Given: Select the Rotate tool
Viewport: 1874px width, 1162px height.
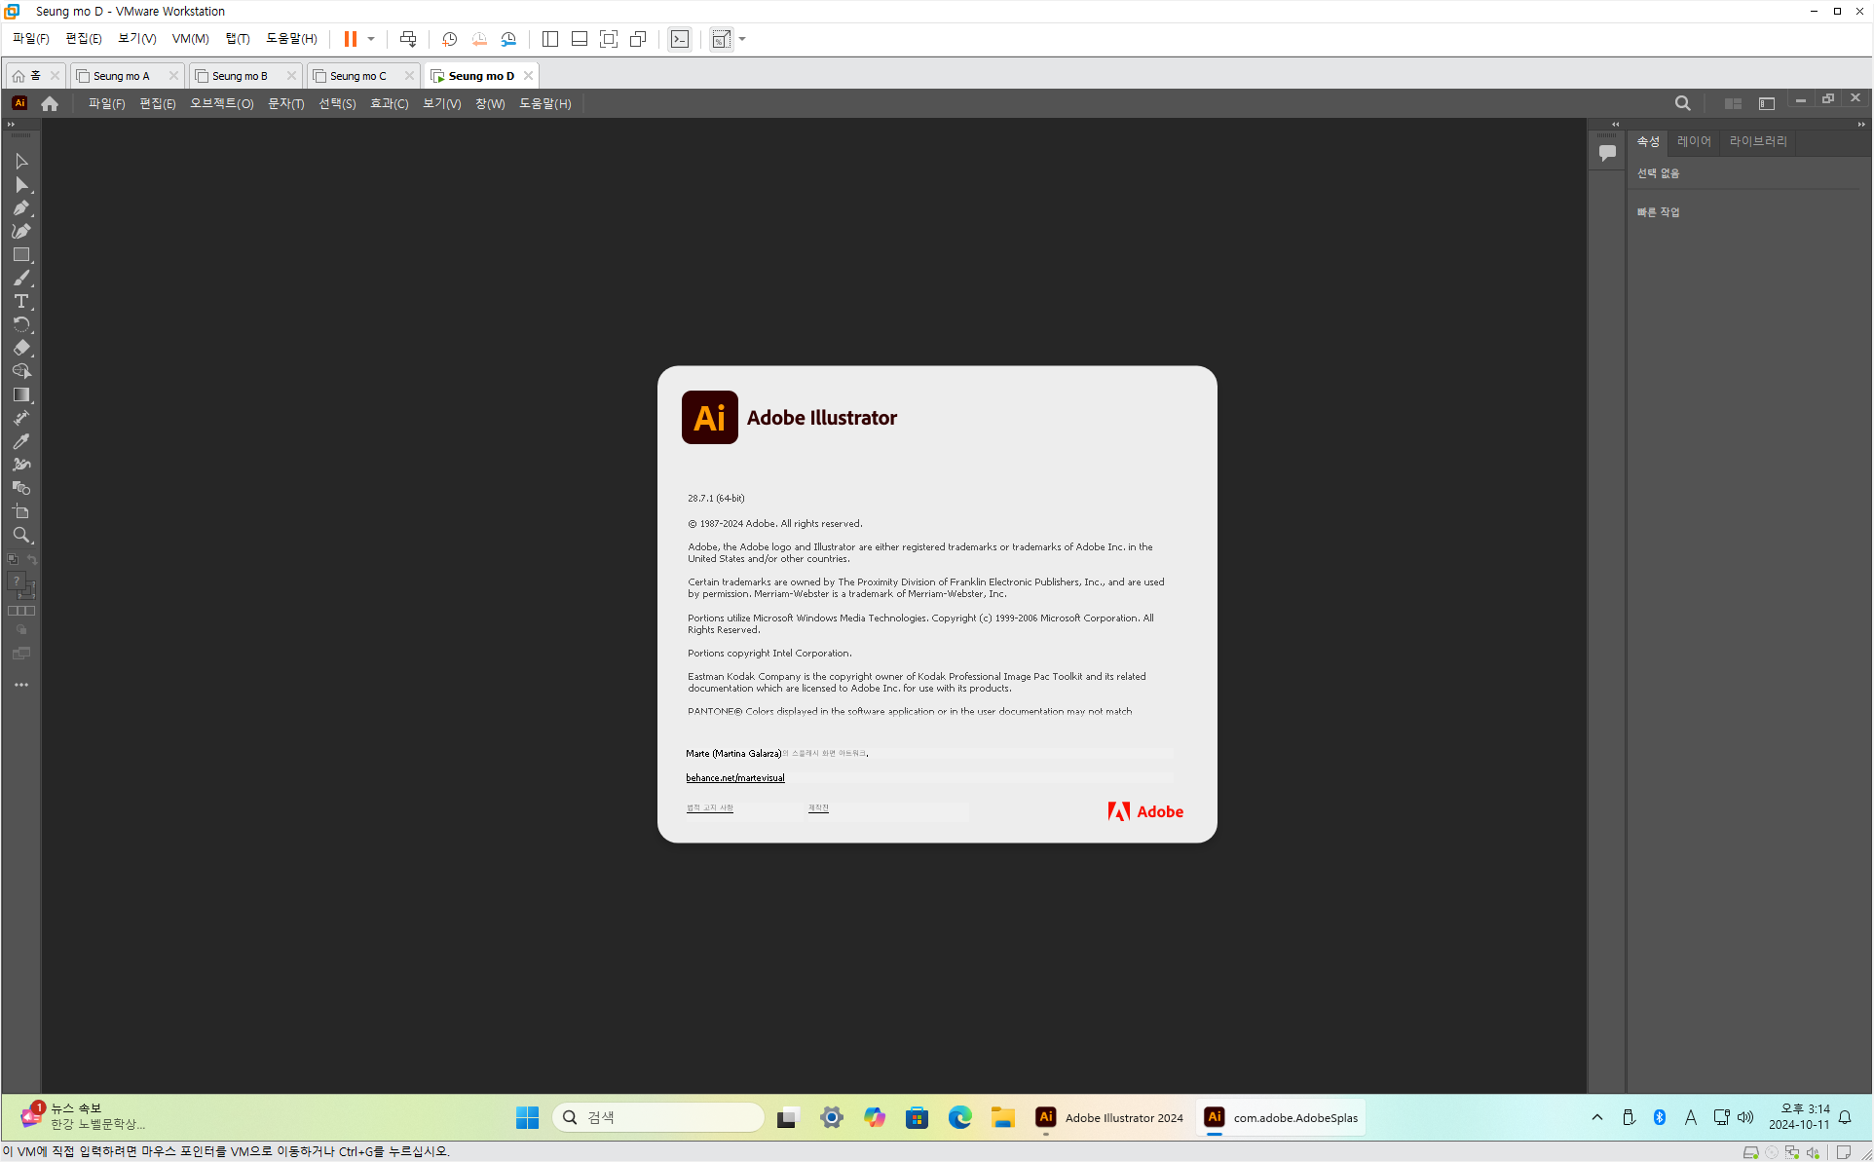Looking at the screenshot, I should tap(21, 324).
